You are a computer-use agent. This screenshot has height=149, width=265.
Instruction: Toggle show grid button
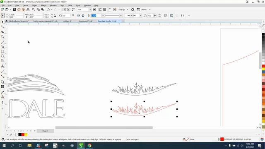[105, 10]
